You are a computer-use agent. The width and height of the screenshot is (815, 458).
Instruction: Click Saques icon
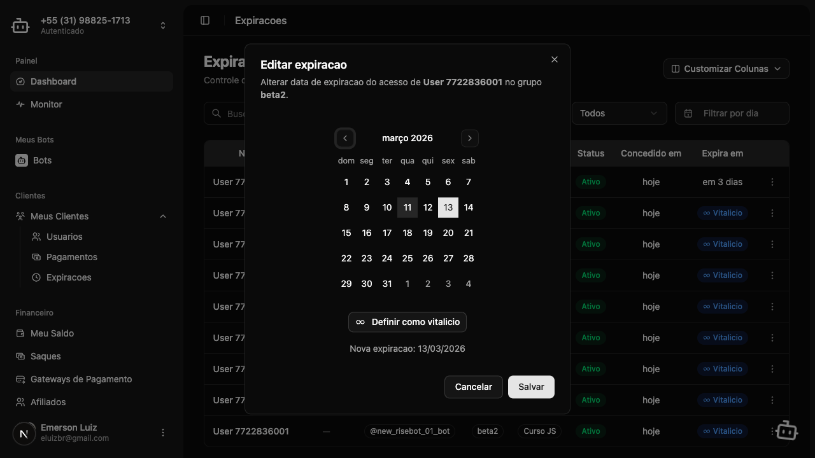(20, 356)
